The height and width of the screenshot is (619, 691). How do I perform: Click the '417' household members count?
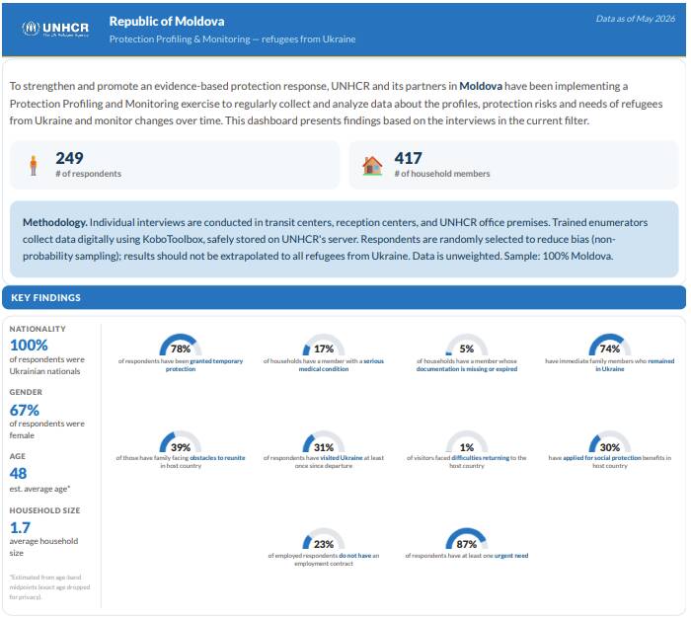coord(408,158)
